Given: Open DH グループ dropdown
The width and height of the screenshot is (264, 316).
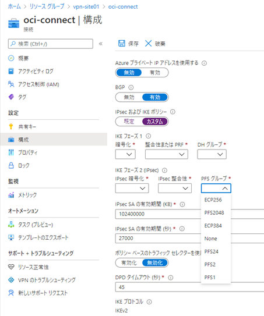Looking at the screenshot, I should pyautogui.click(x=212, y=154).
